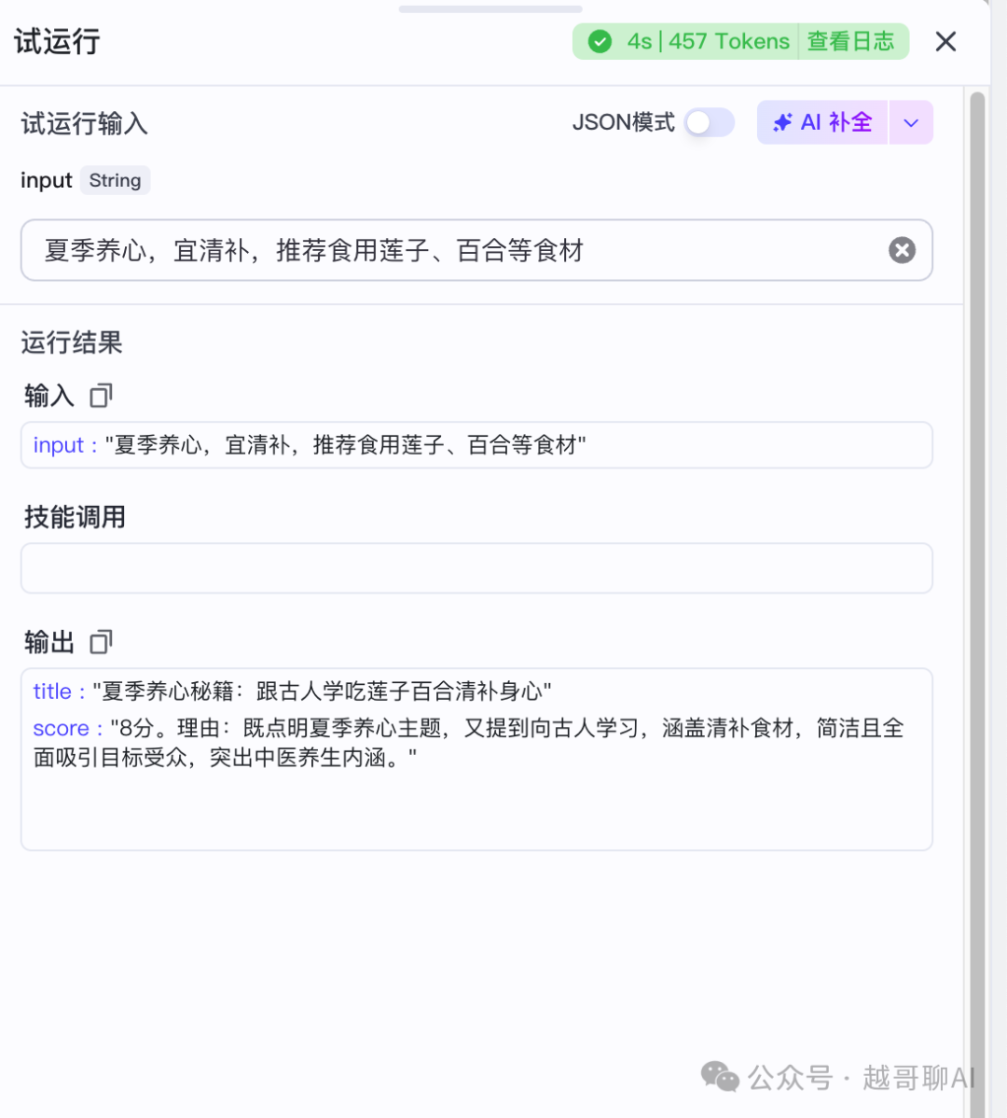Screen dimensions: 1007x1118
Task: Copy the 输出 result content
Action: (101, 642)
